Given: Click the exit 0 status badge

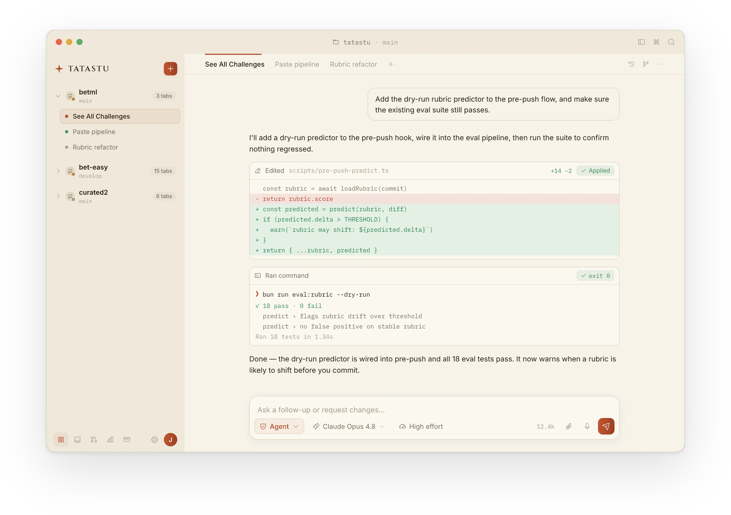Looking at the screenshot, I should tap(595, 276).
